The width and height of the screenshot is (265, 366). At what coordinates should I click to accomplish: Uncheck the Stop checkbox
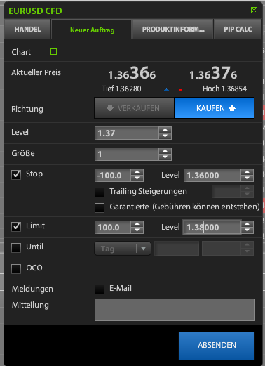point(16,175)
